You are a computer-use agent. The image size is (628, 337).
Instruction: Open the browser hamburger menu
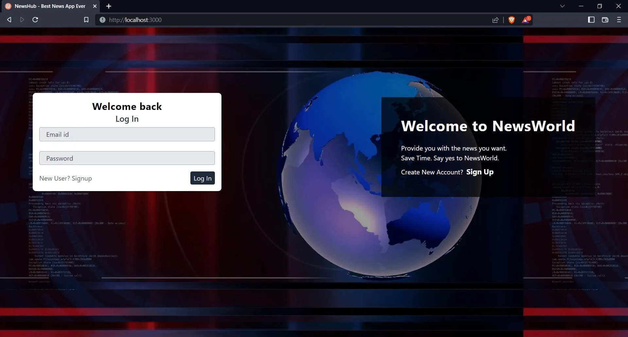click(x=619, y=20)
